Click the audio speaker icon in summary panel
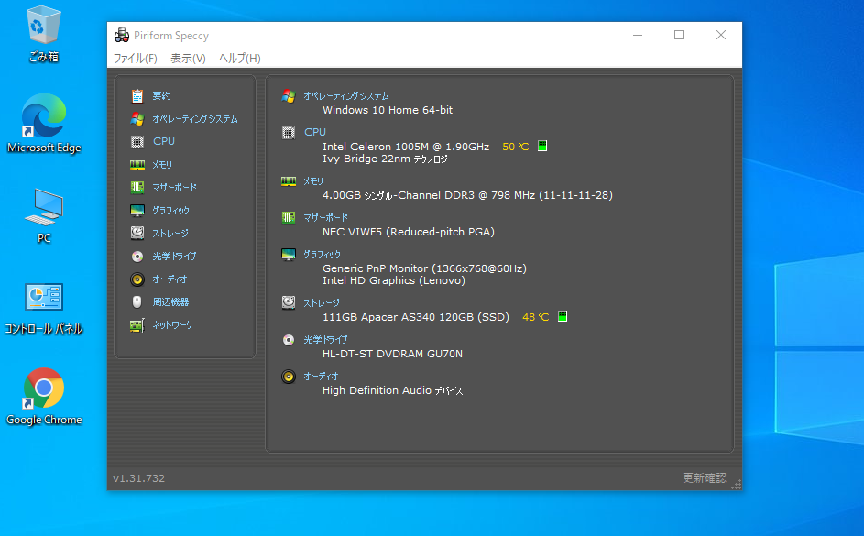 tap(289, 377)
